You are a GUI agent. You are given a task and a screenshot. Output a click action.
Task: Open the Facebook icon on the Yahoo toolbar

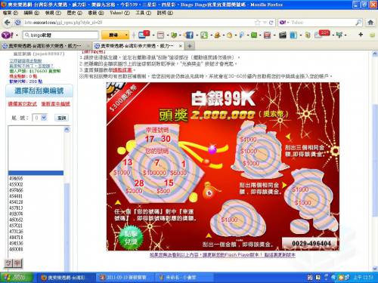coord(189,35)
